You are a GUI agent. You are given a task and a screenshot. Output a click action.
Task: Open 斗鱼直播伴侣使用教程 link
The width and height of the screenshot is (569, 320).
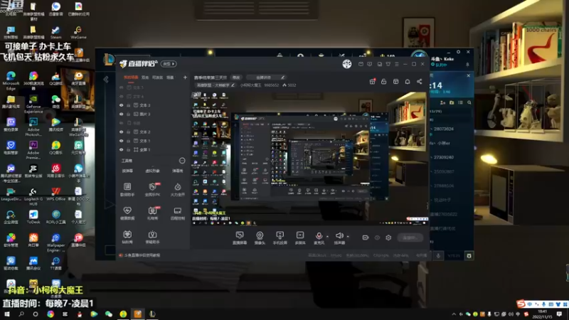coord(142,255)
